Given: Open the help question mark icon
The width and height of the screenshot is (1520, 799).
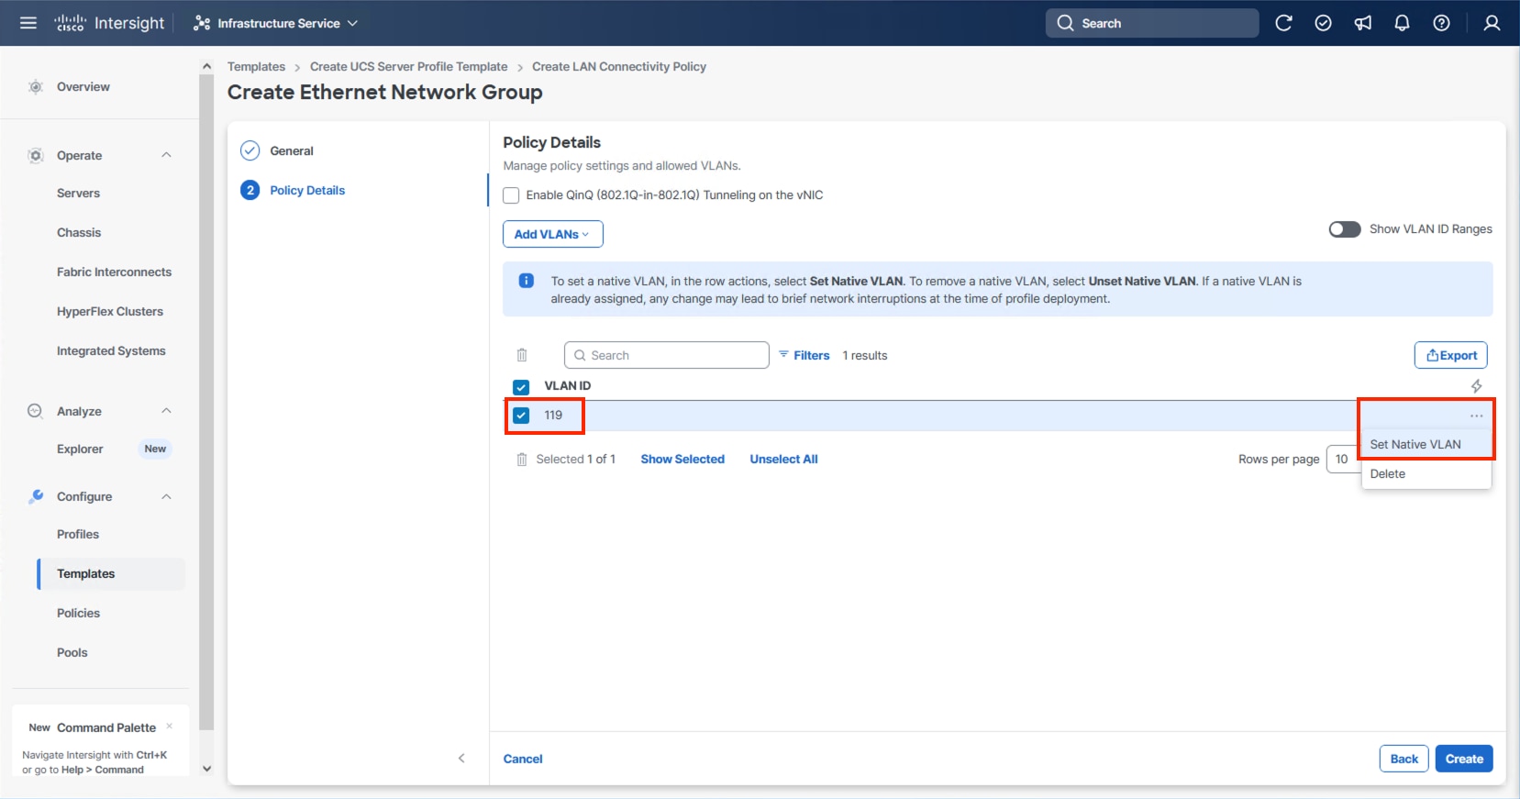Looking at the screenshot, I should click(x=1441, y=23).
